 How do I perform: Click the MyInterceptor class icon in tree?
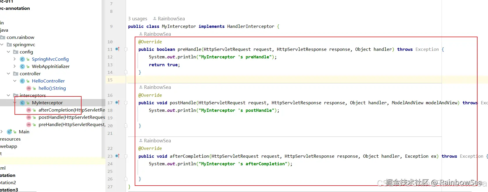pyautogui.click(x=22, y=103)
